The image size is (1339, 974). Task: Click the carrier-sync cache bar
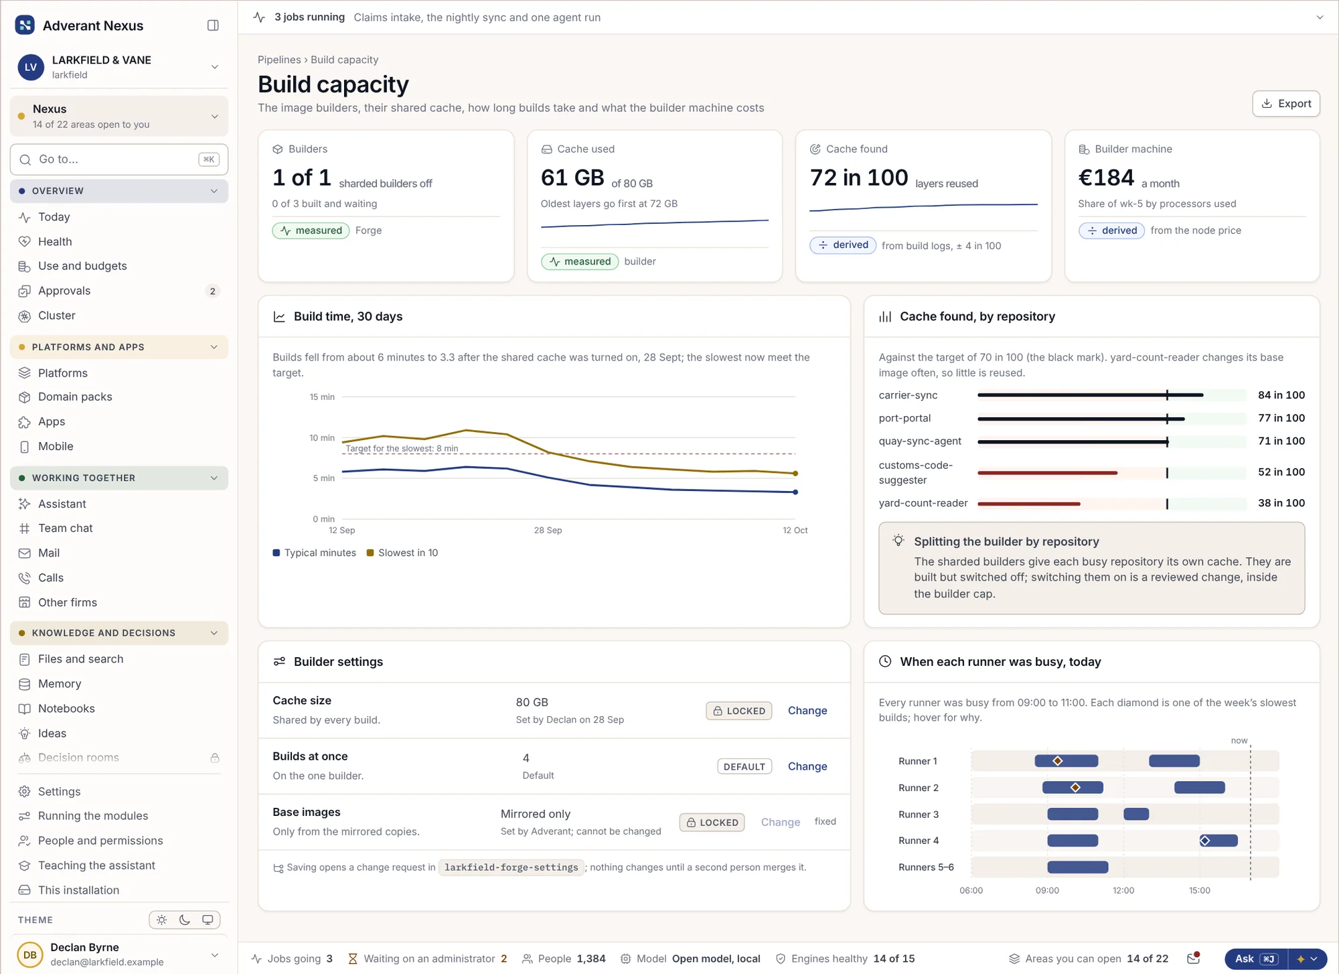click(x=1111, y=395)
